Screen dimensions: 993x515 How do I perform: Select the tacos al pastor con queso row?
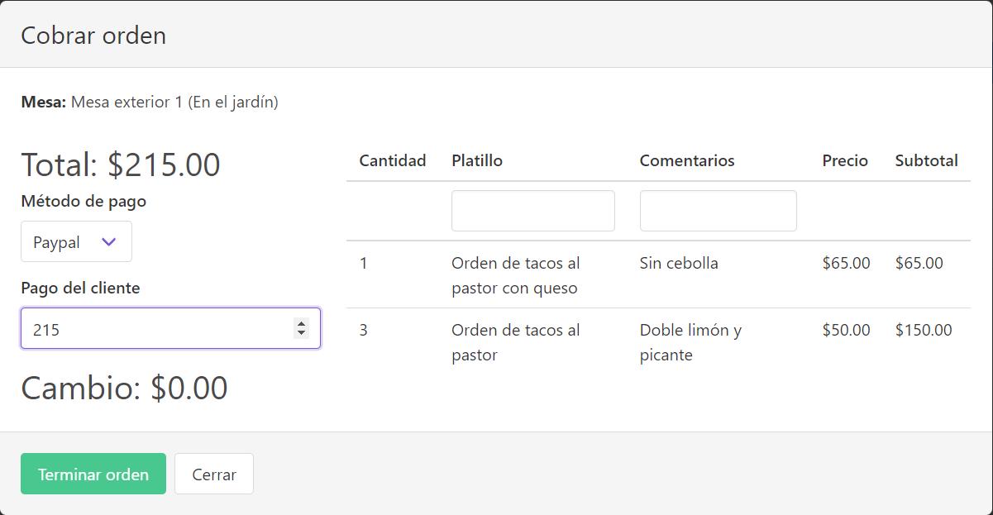click(x=515, y=275)
